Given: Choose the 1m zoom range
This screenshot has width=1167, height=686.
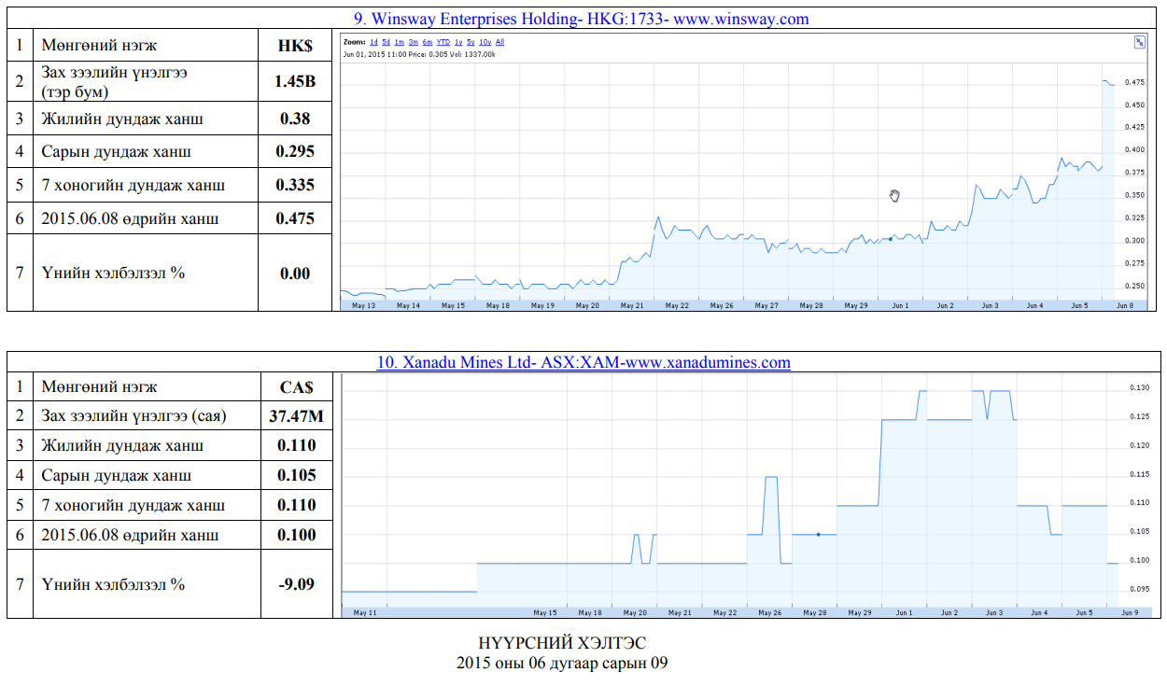Looking at the screenshot, I should 400,42.
